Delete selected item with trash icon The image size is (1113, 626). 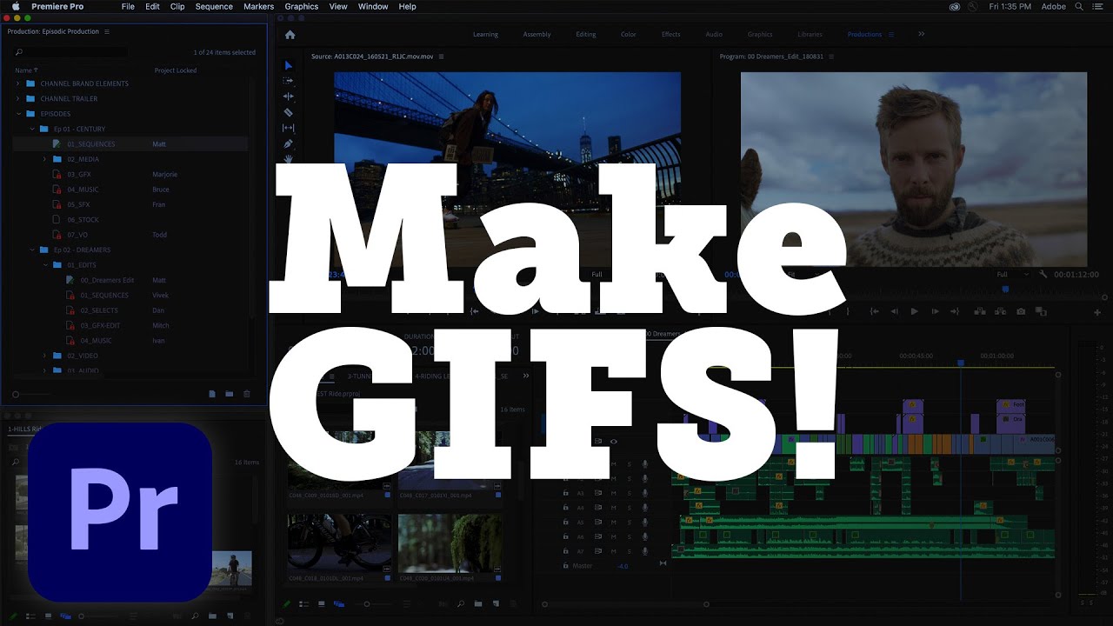tap(246, 394)
